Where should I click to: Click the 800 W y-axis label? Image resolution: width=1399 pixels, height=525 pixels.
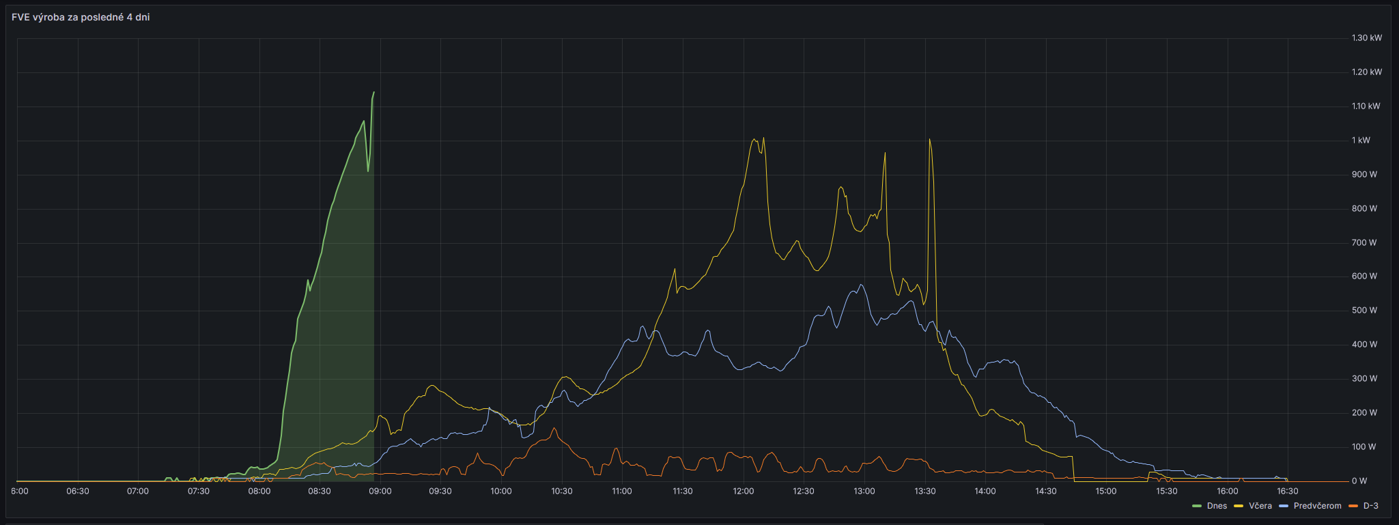pyautogui.click(x=1364, y=209)
